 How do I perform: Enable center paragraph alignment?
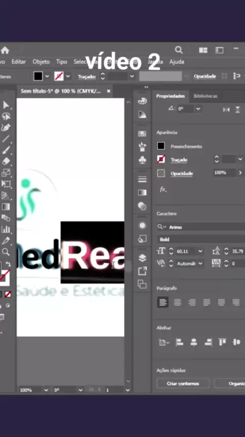pos(178,302)
